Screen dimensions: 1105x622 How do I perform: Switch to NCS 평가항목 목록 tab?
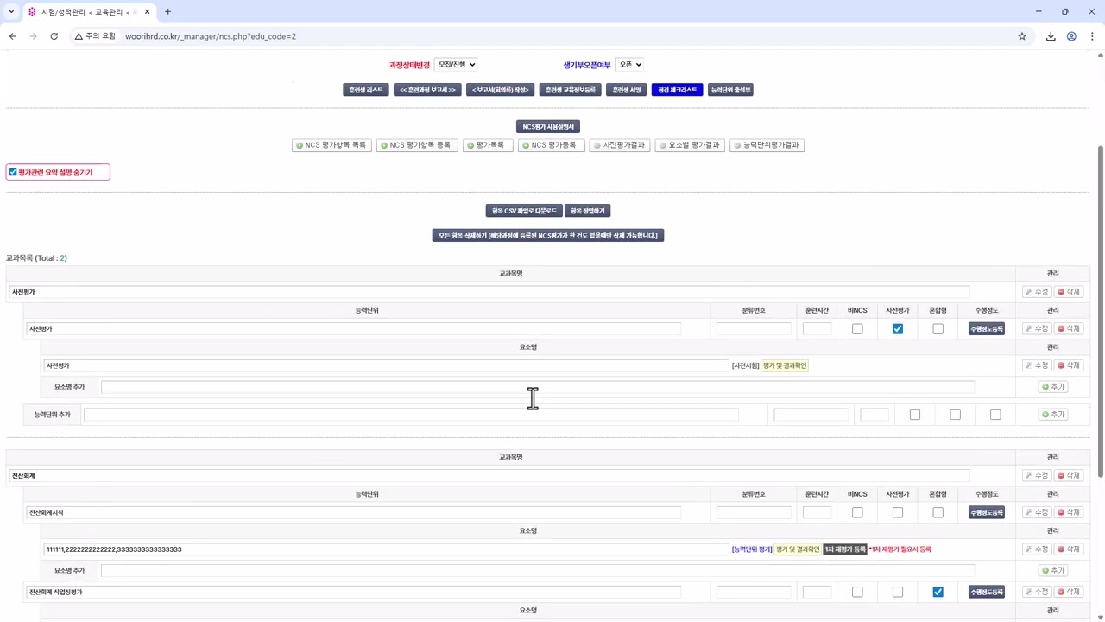click(331, 145)
